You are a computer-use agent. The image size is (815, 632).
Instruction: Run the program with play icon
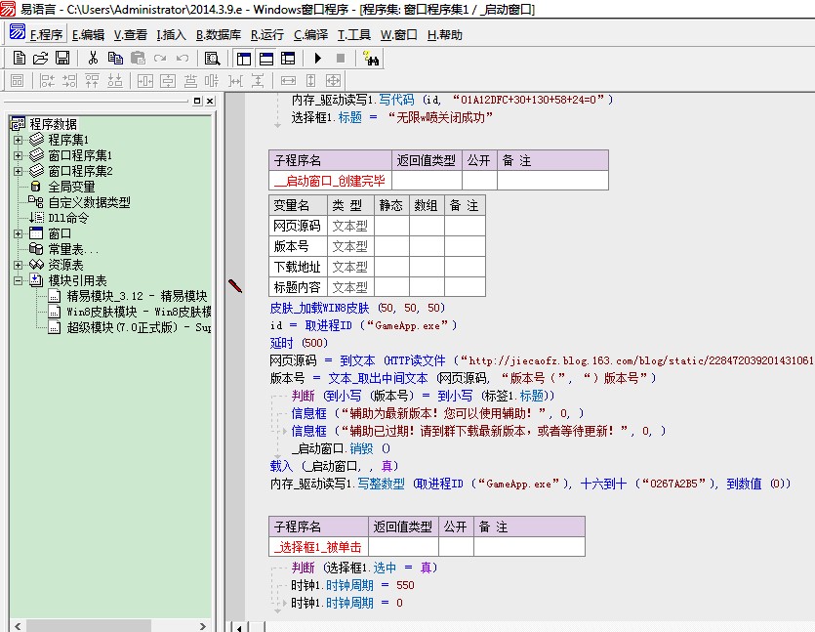pos(318,59)
